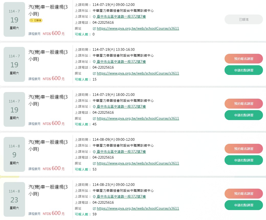Click phone 04-22025616 in the 13:30-16:30 course
Screen dimensions: 266x220
pyautogui.click(x=103, y=67)
